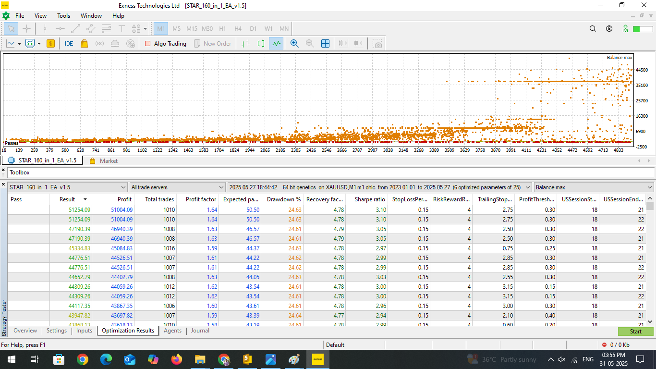Open the Tools menu
656x369 pixels.
pos(63,16)
